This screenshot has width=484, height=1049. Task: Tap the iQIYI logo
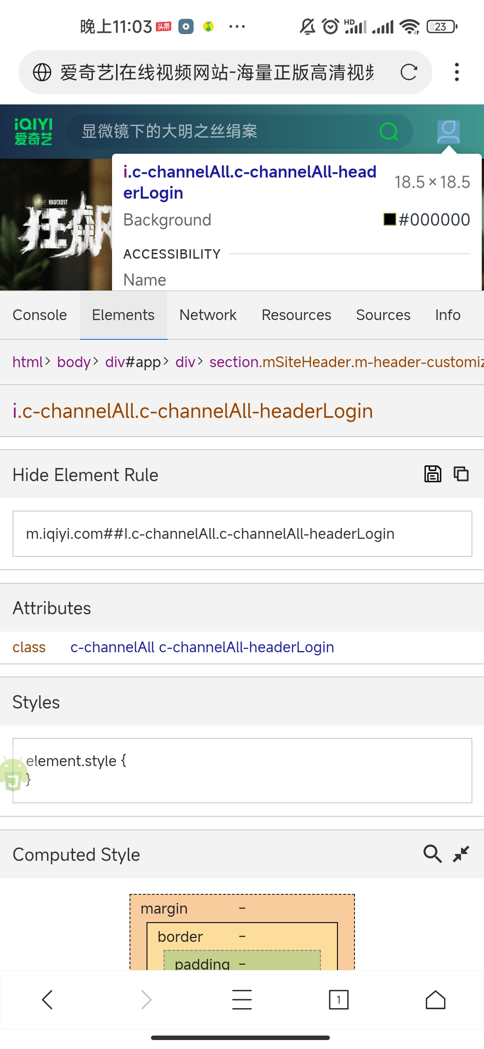33,132
